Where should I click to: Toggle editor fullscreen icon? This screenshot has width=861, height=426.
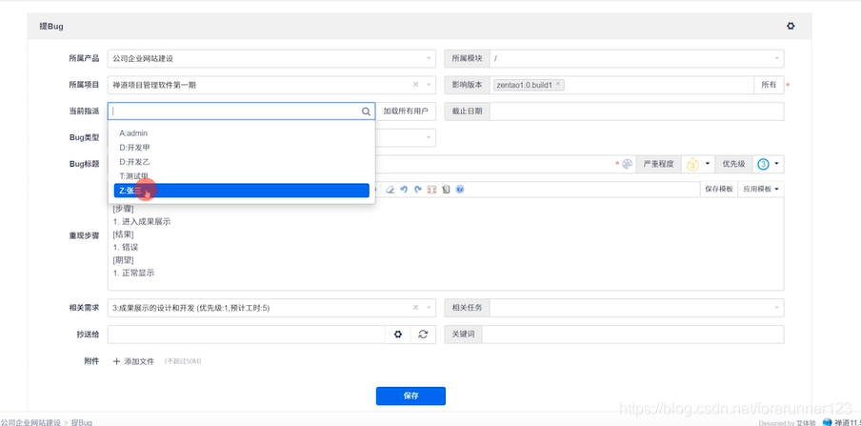(431, 189)
